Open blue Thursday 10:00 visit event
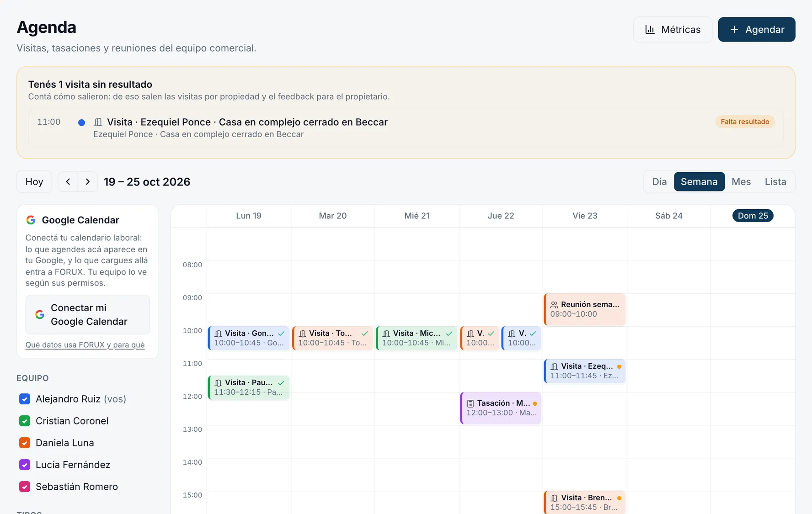 tap(521, 338)
